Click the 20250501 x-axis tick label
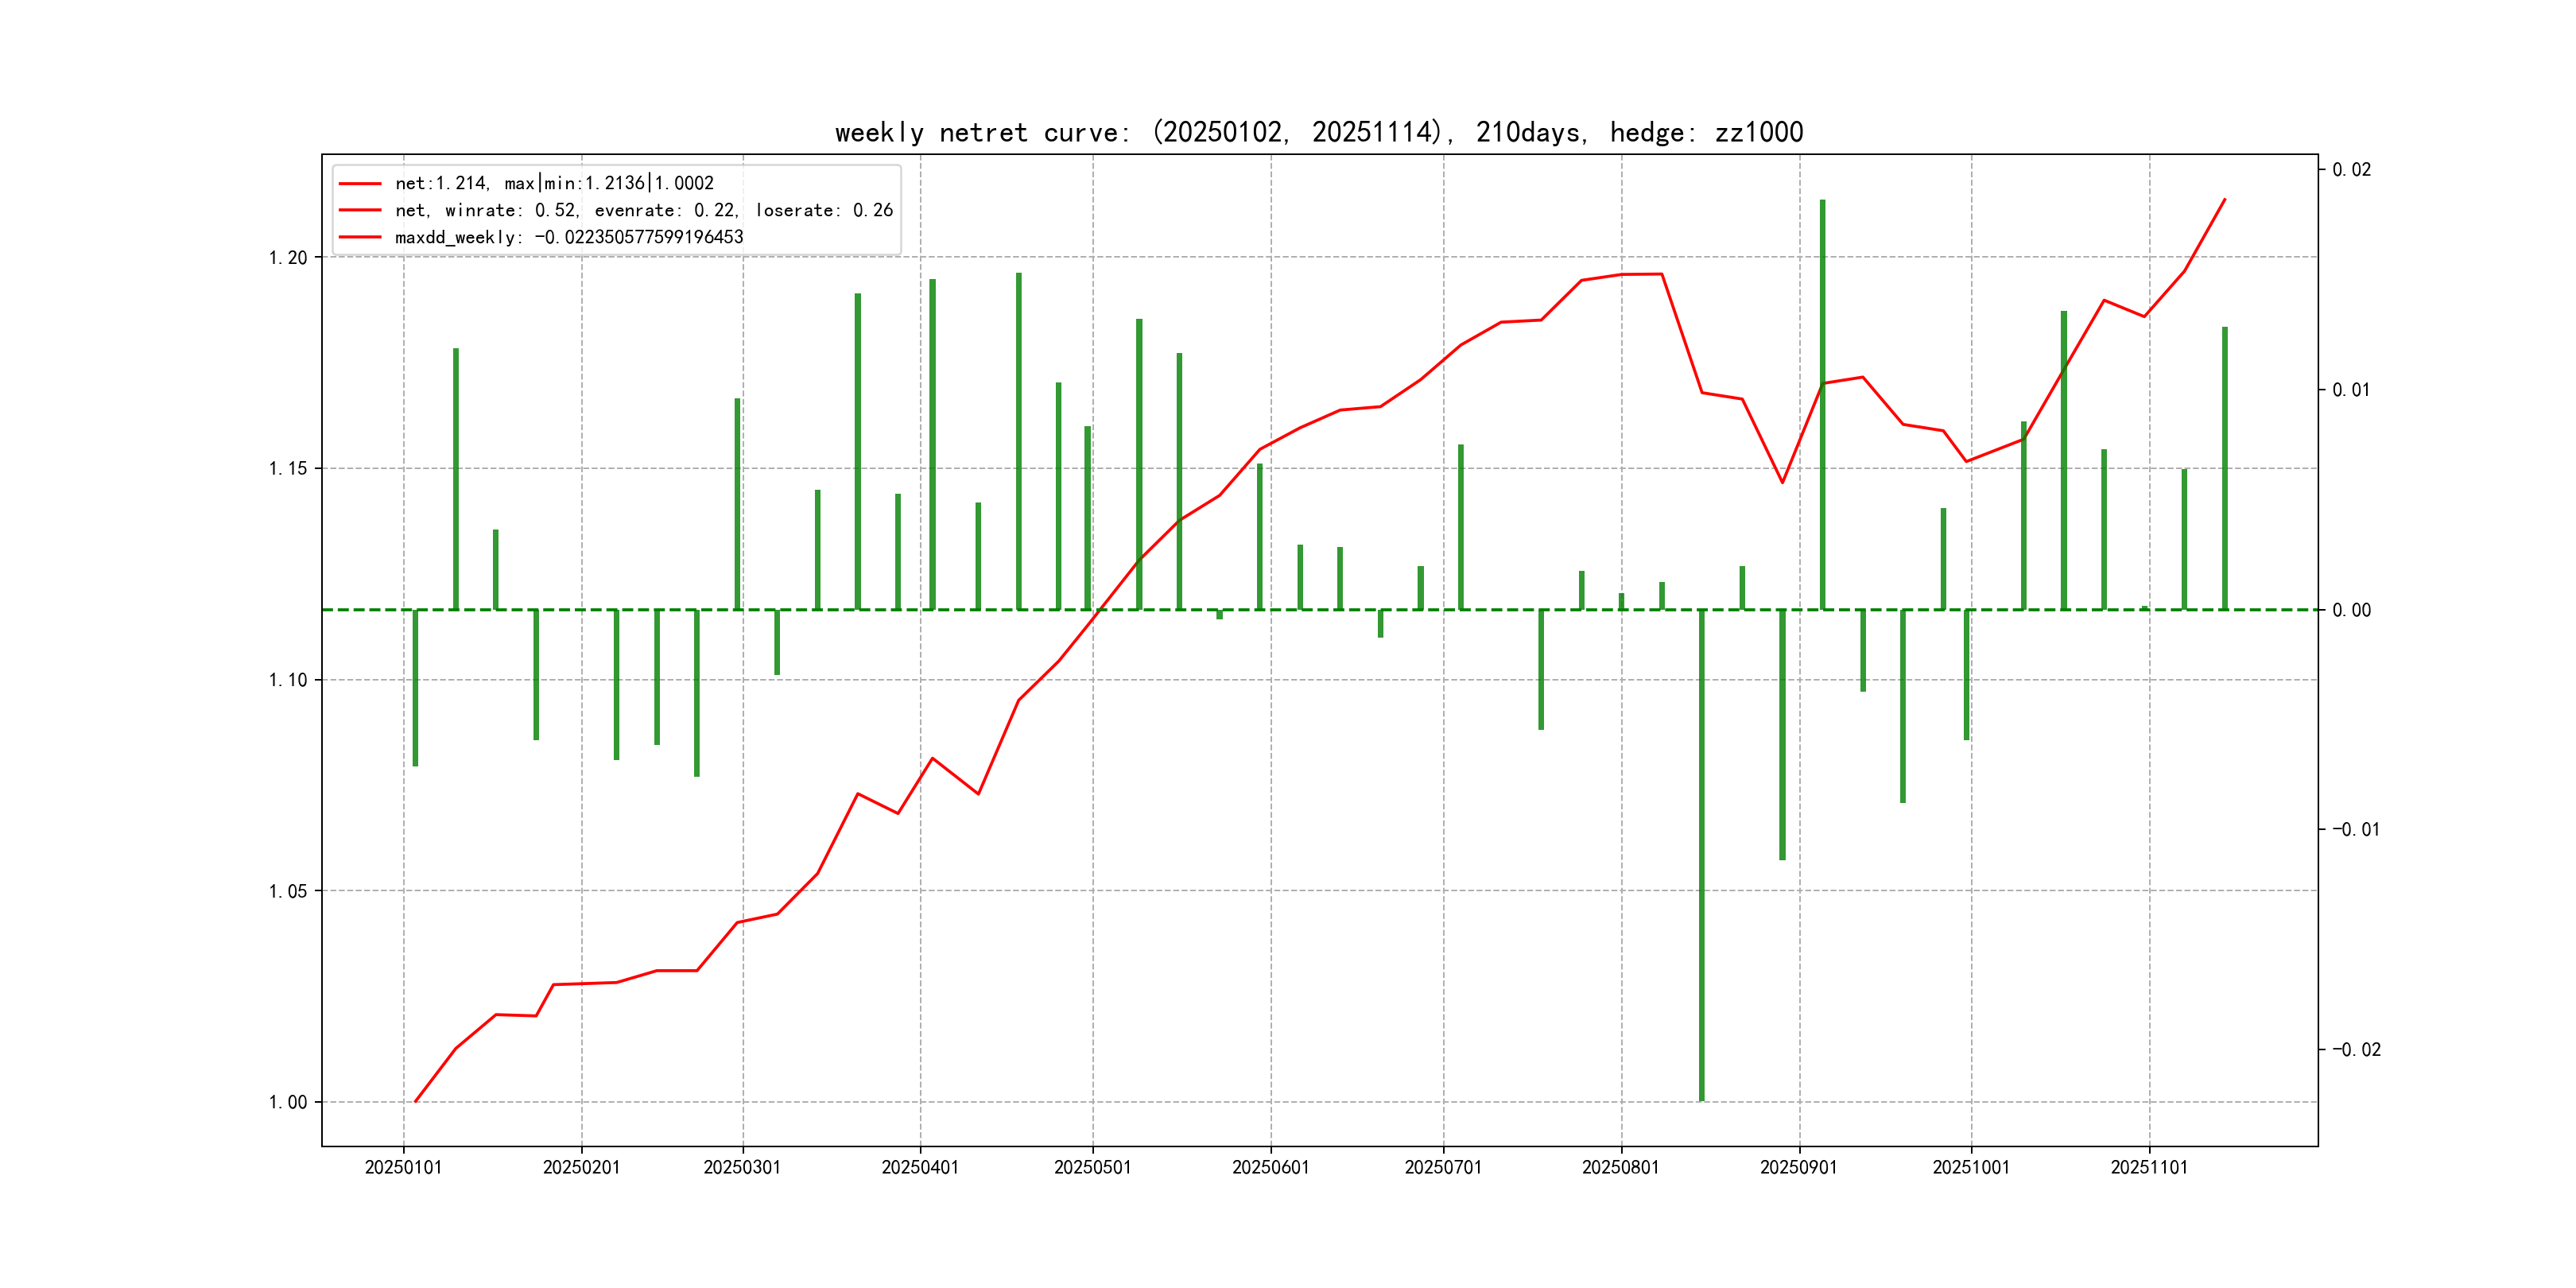The image size is (2576, 1288). [x=1092, y=1167]
